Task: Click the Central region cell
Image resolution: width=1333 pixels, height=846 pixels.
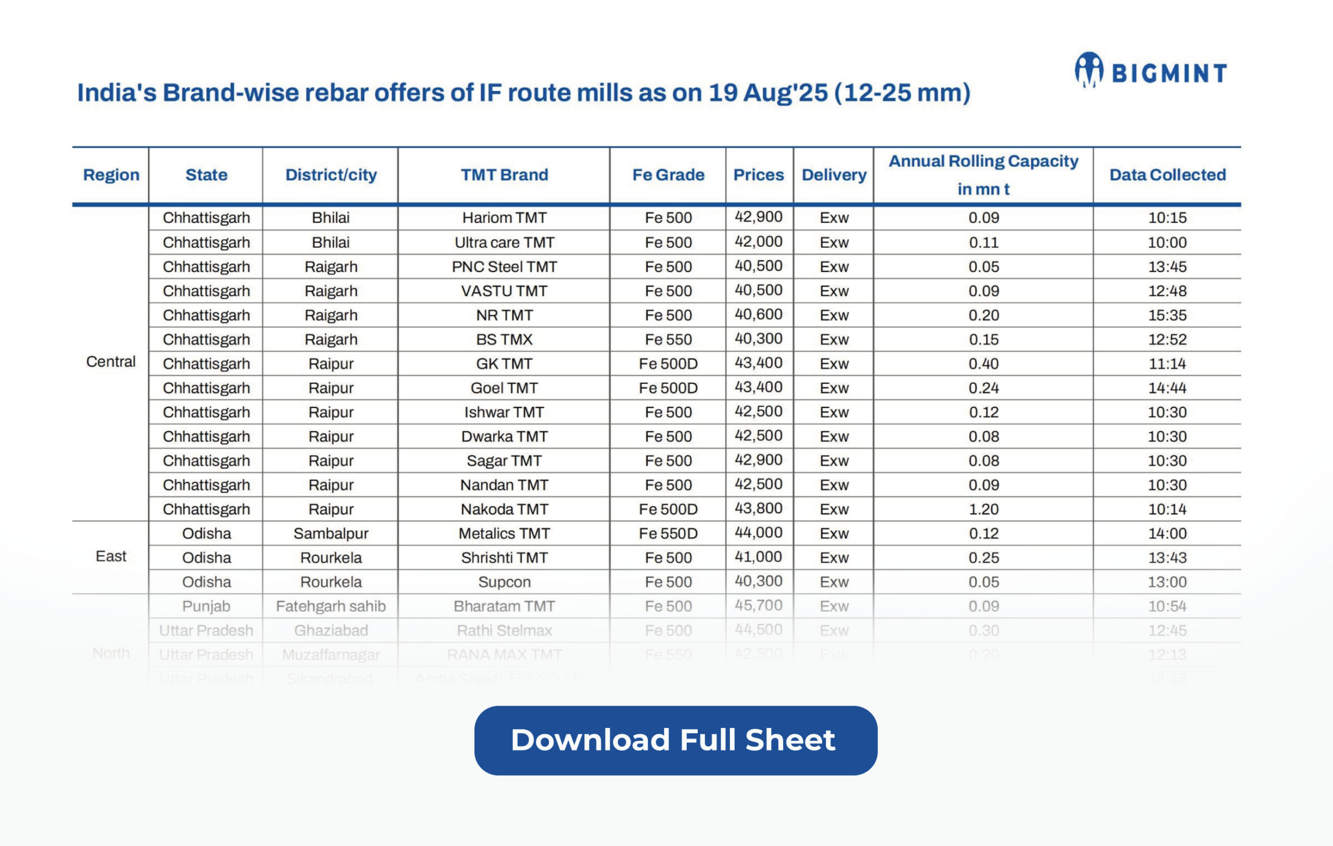Action: click(x=111, y=362)
